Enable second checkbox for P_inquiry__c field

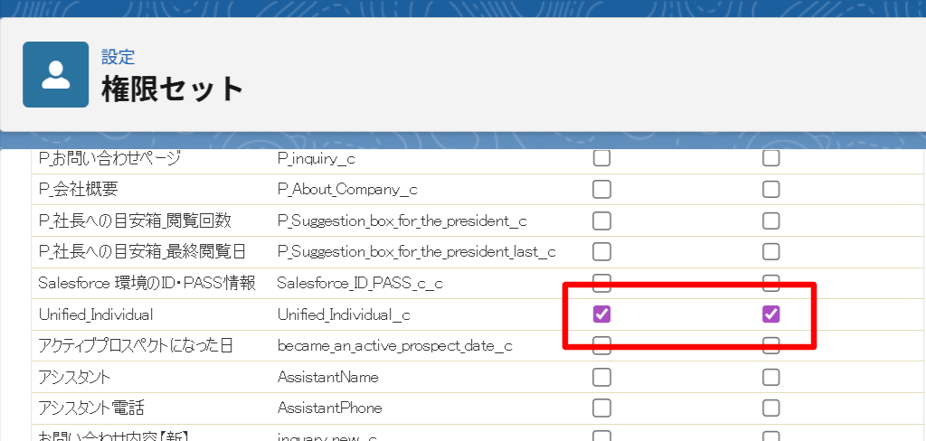coord(770,158)
